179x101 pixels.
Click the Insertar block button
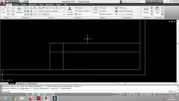[x=95, y=10]
